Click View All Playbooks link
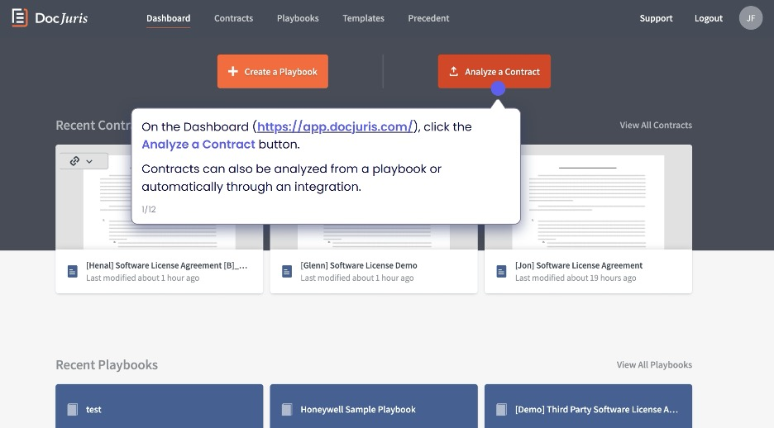 654,365
